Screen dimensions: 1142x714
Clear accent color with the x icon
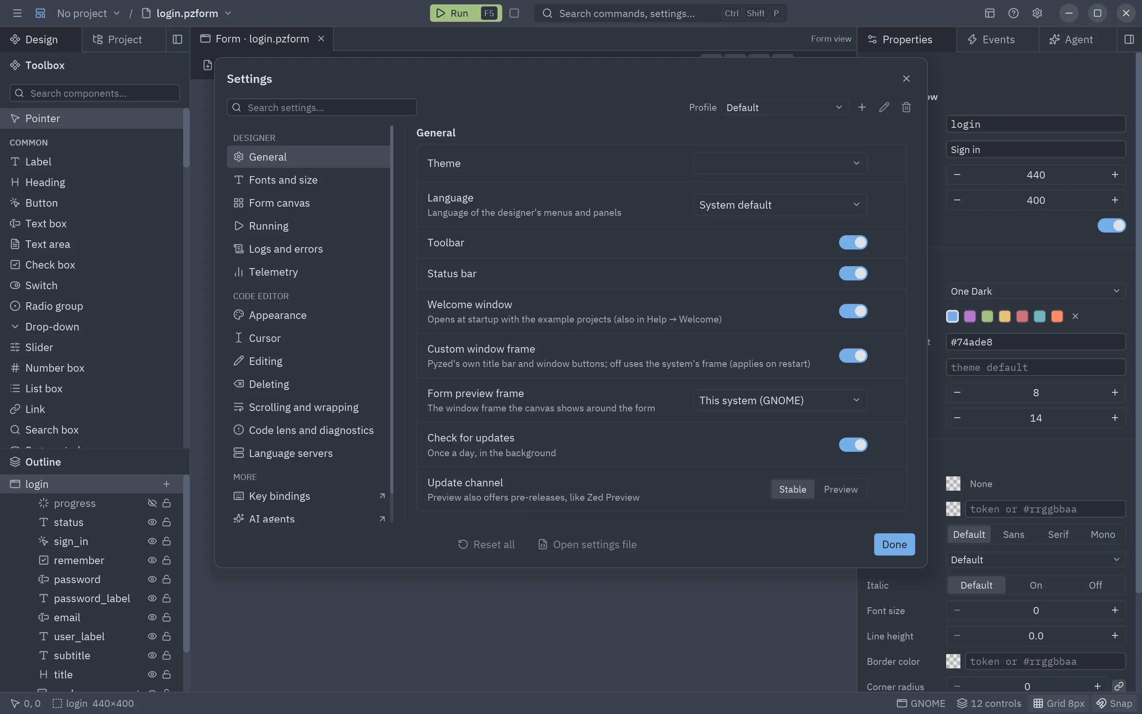tap(1075, 317)
